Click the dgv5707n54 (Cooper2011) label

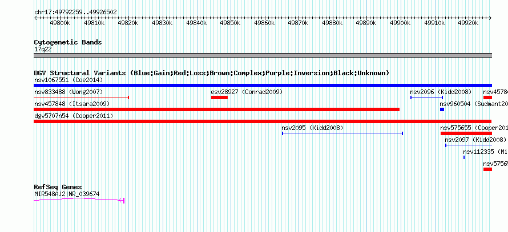(74, 116)
